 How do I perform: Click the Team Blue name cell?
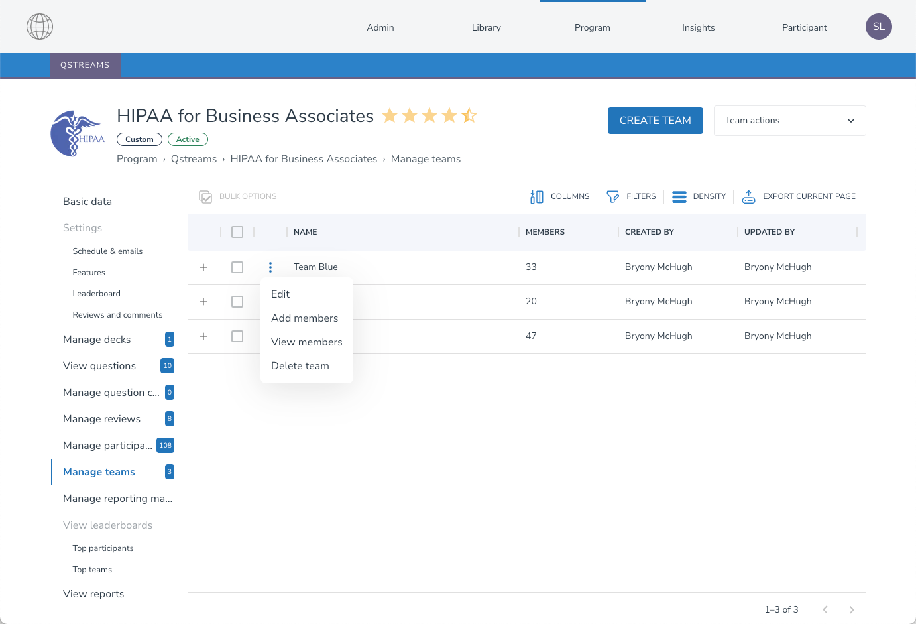(315, 267)
